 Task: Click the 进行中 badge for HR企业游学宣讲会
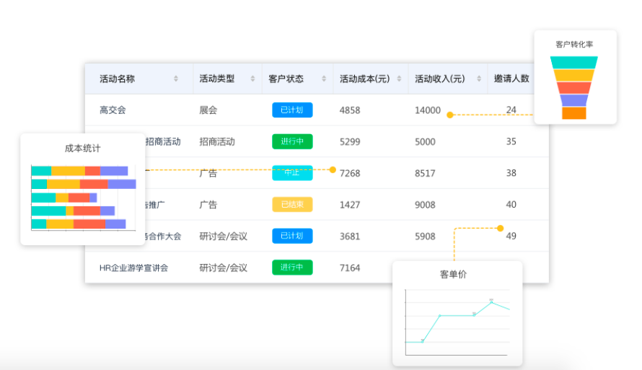click(x=292, y=268)
